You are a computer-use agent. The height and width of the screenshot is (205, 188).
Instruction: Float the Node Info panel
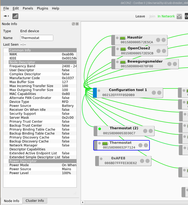coord(73,24)
